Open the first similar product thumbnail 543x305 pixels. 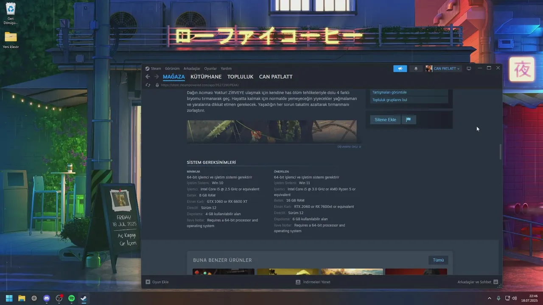click(x=224, y=272)
